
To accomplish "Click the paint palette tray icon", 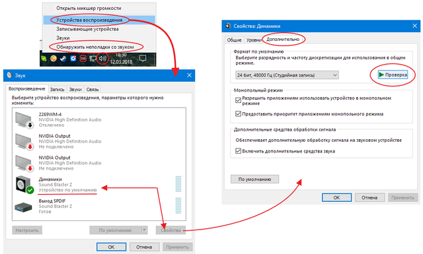I will point(54,59).
